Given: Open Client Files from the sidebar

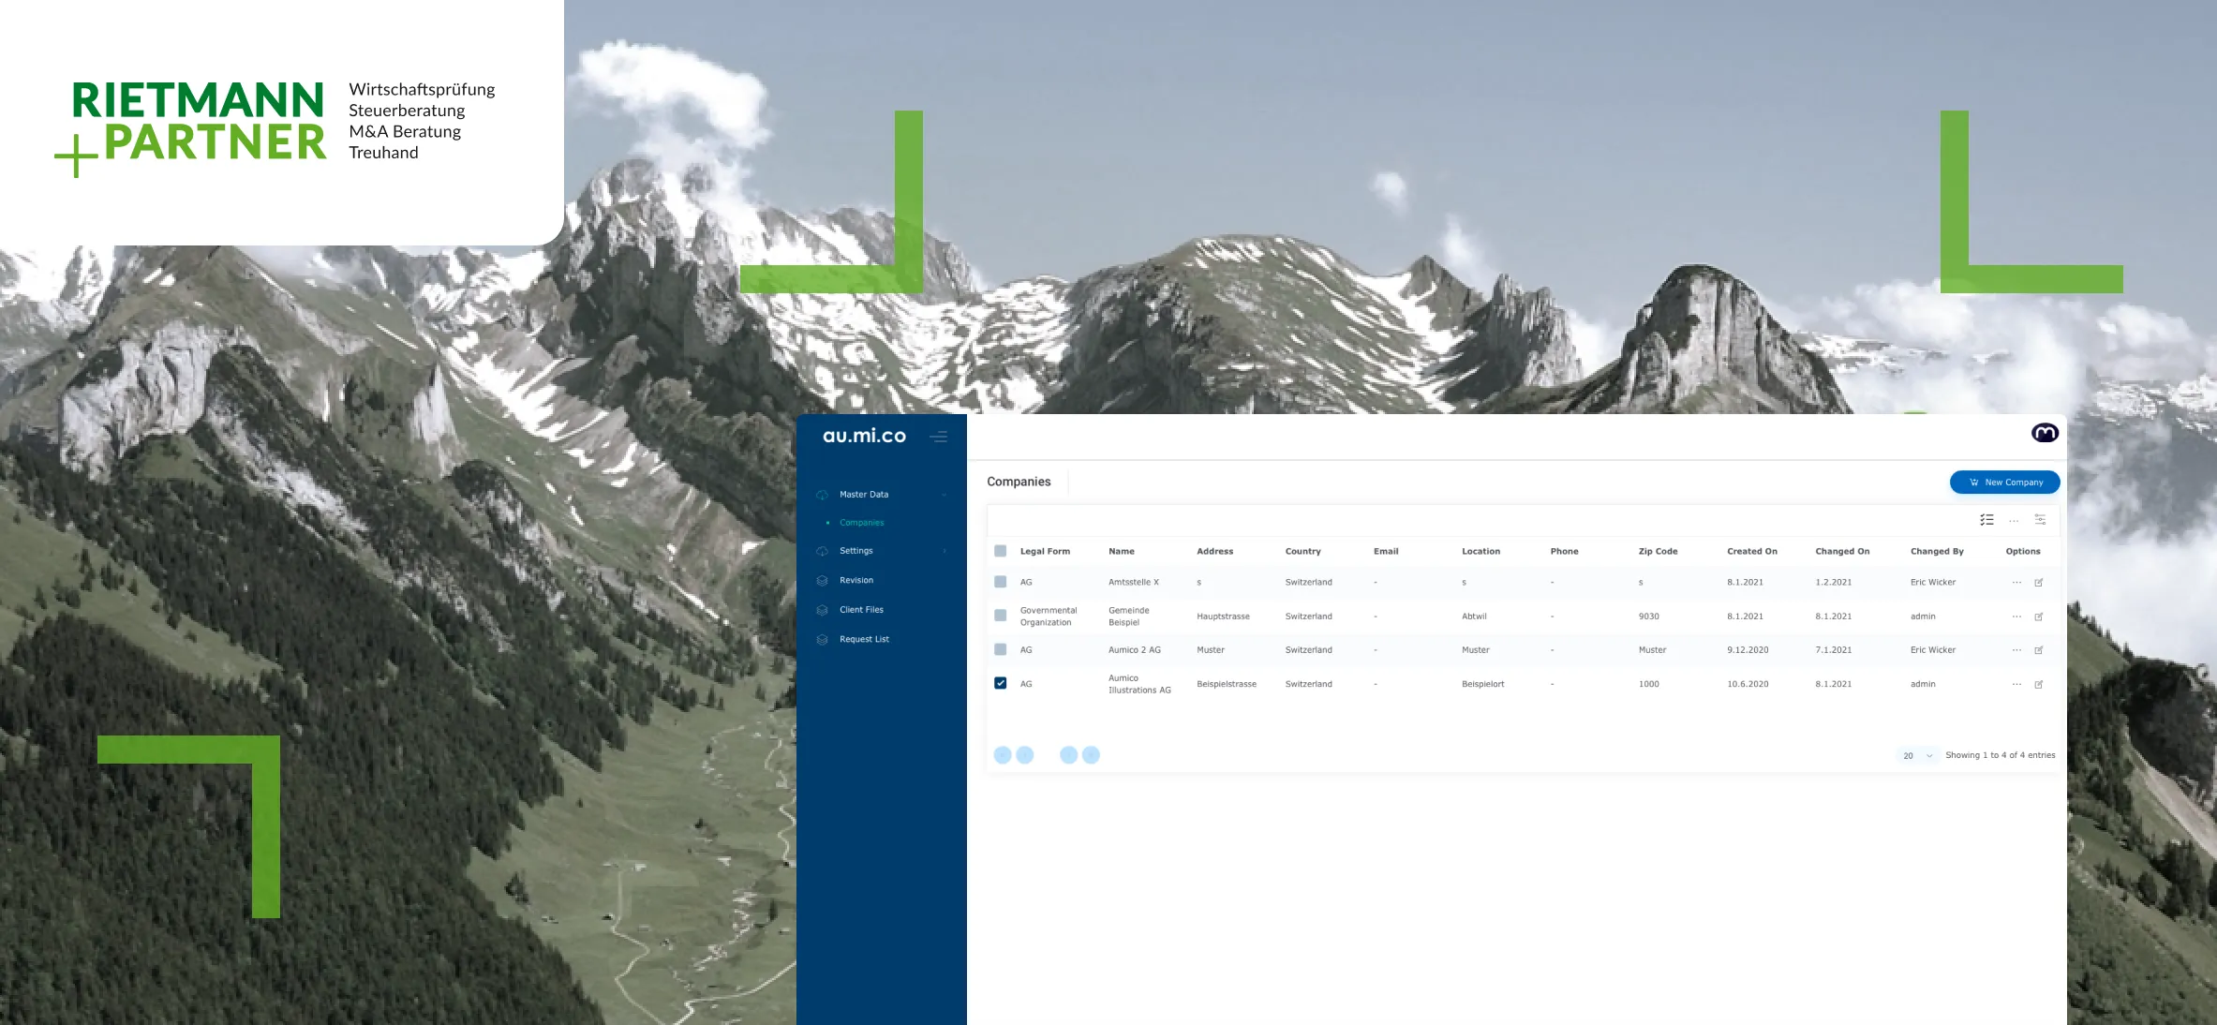Looking at the screenshot, I should click(x=859, y=609).
